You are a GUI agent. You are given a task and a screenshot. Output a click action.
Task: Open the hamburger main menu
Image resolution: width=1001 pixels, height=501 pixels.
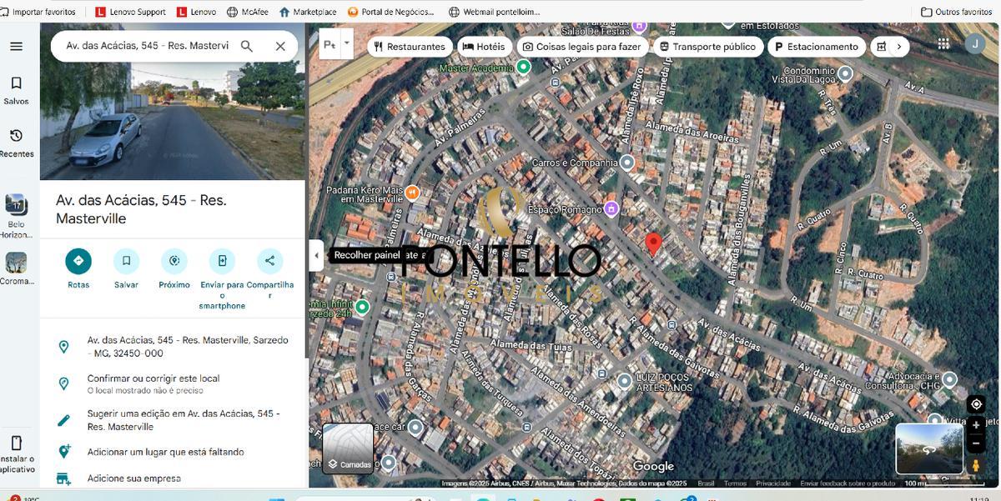(x=16, y=46)
